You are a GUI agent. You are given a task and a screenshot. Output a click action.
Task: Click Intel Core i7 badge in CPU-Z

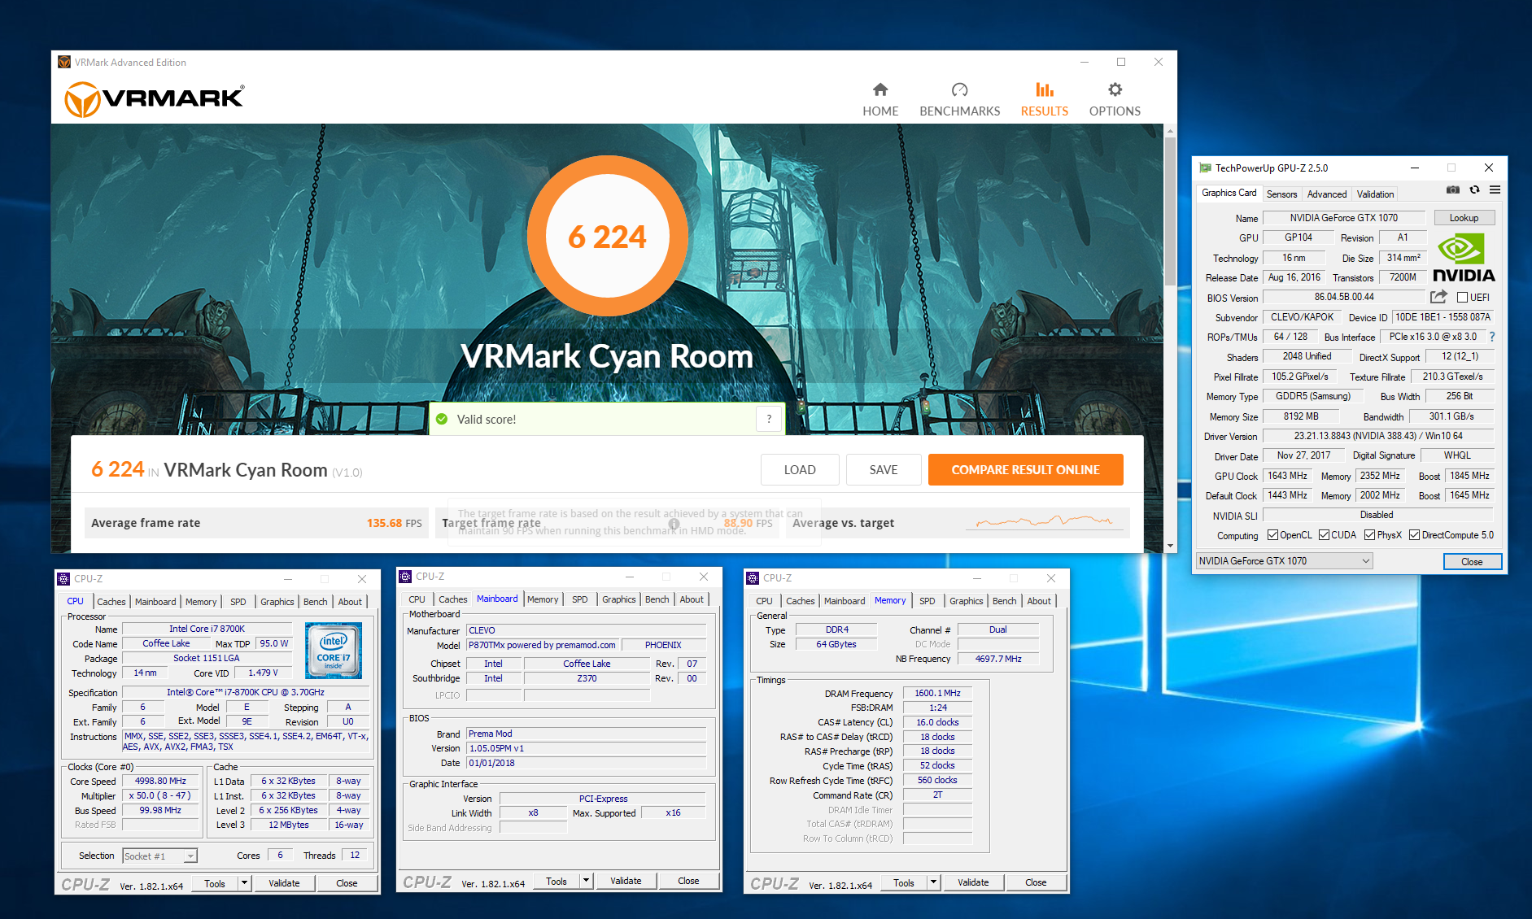tap(334, 651)
